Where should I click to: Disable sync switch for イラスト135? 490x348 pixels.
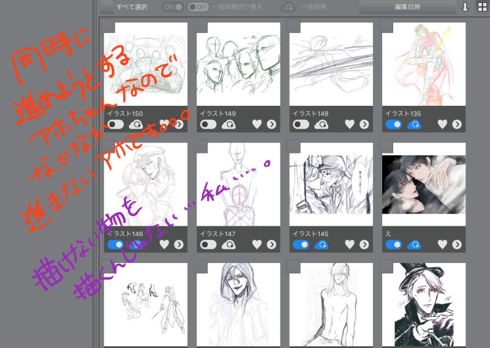point(394,124)
